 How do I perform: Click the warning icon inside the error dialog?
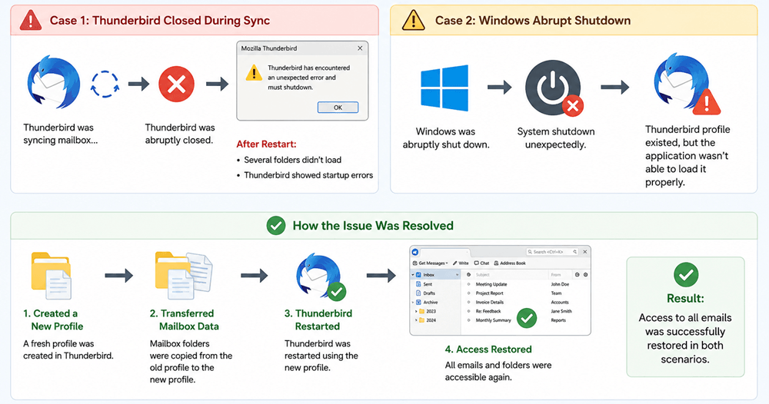pos(254,73)
